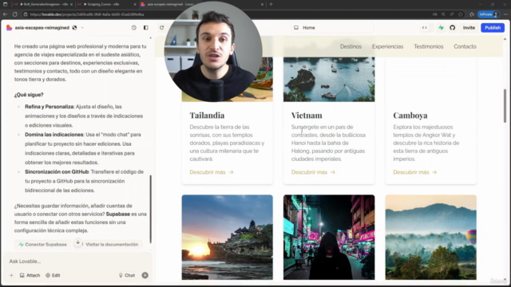Click the Lovable logo icon
This screenshot has width=511, height=287.
click(9, 28)
